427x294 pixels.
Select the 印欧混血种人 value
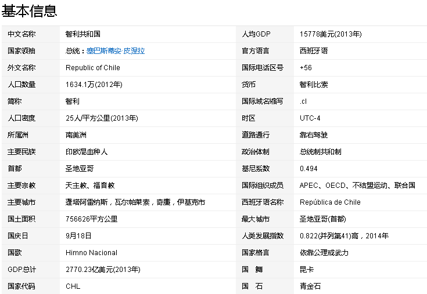click(87, 152)
